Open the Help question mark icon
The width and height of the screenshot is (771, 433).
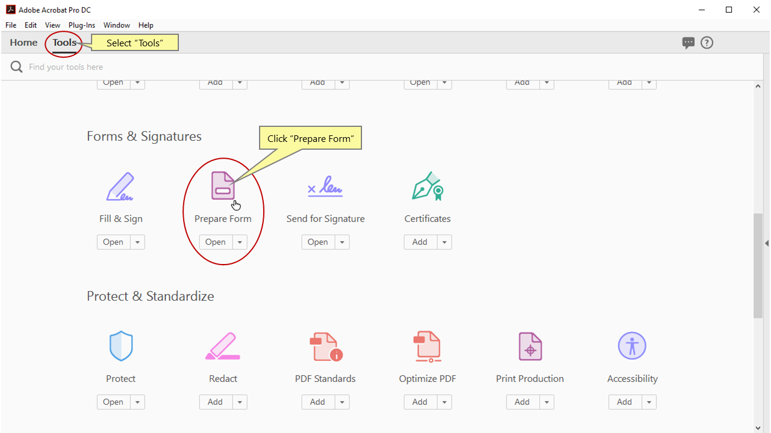click(707, 42)
